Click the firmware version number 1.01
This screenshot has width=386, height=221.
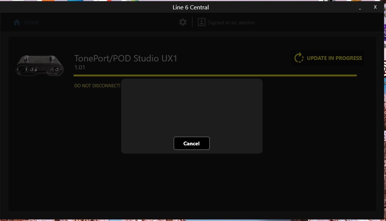tap(80, 67)
